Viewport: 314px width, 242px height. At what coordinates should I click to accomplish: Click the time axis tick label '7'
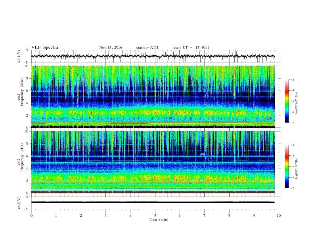205,216
